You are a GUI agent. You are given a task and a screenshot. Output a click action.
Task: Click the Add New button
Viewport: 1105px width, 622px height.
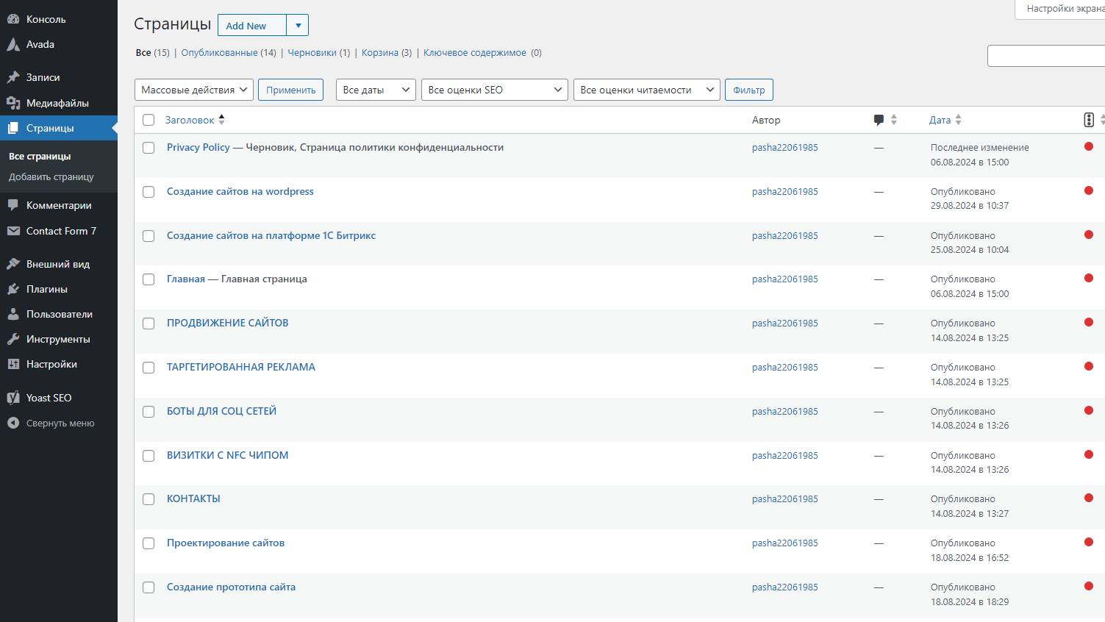(x=252, y=25)
